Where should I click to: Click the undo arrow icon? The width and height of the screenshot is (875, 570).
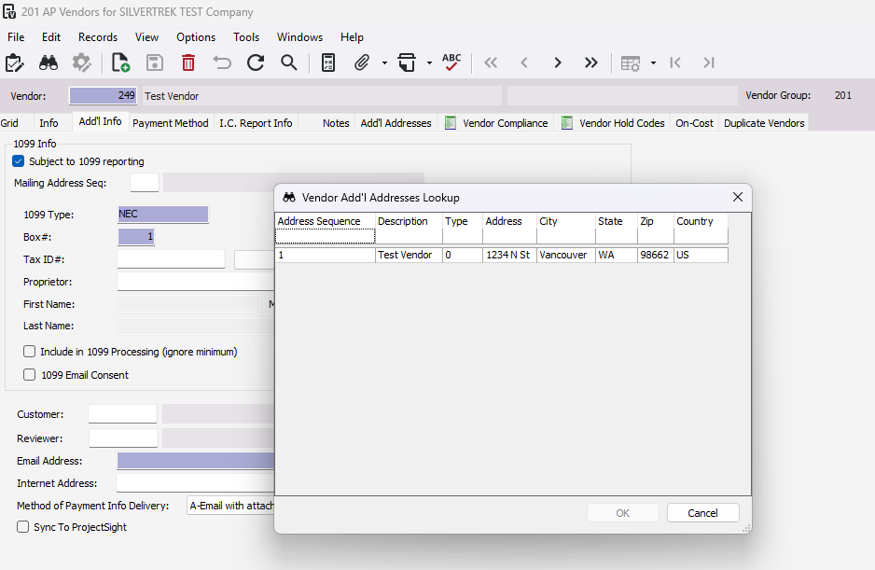tap(221, 63)
